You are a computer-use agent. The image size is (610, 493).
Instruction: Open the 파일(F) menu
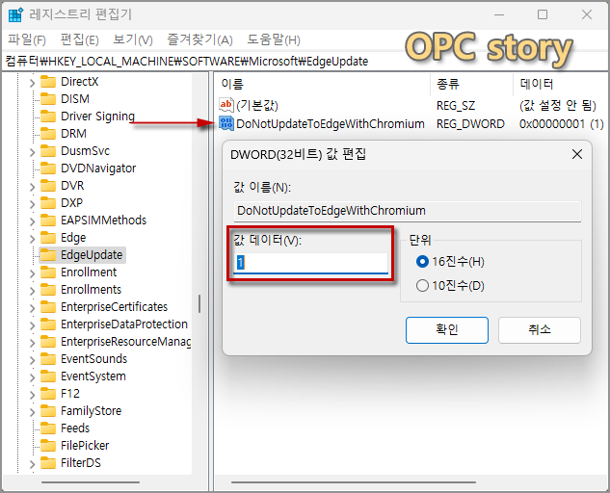27,39
